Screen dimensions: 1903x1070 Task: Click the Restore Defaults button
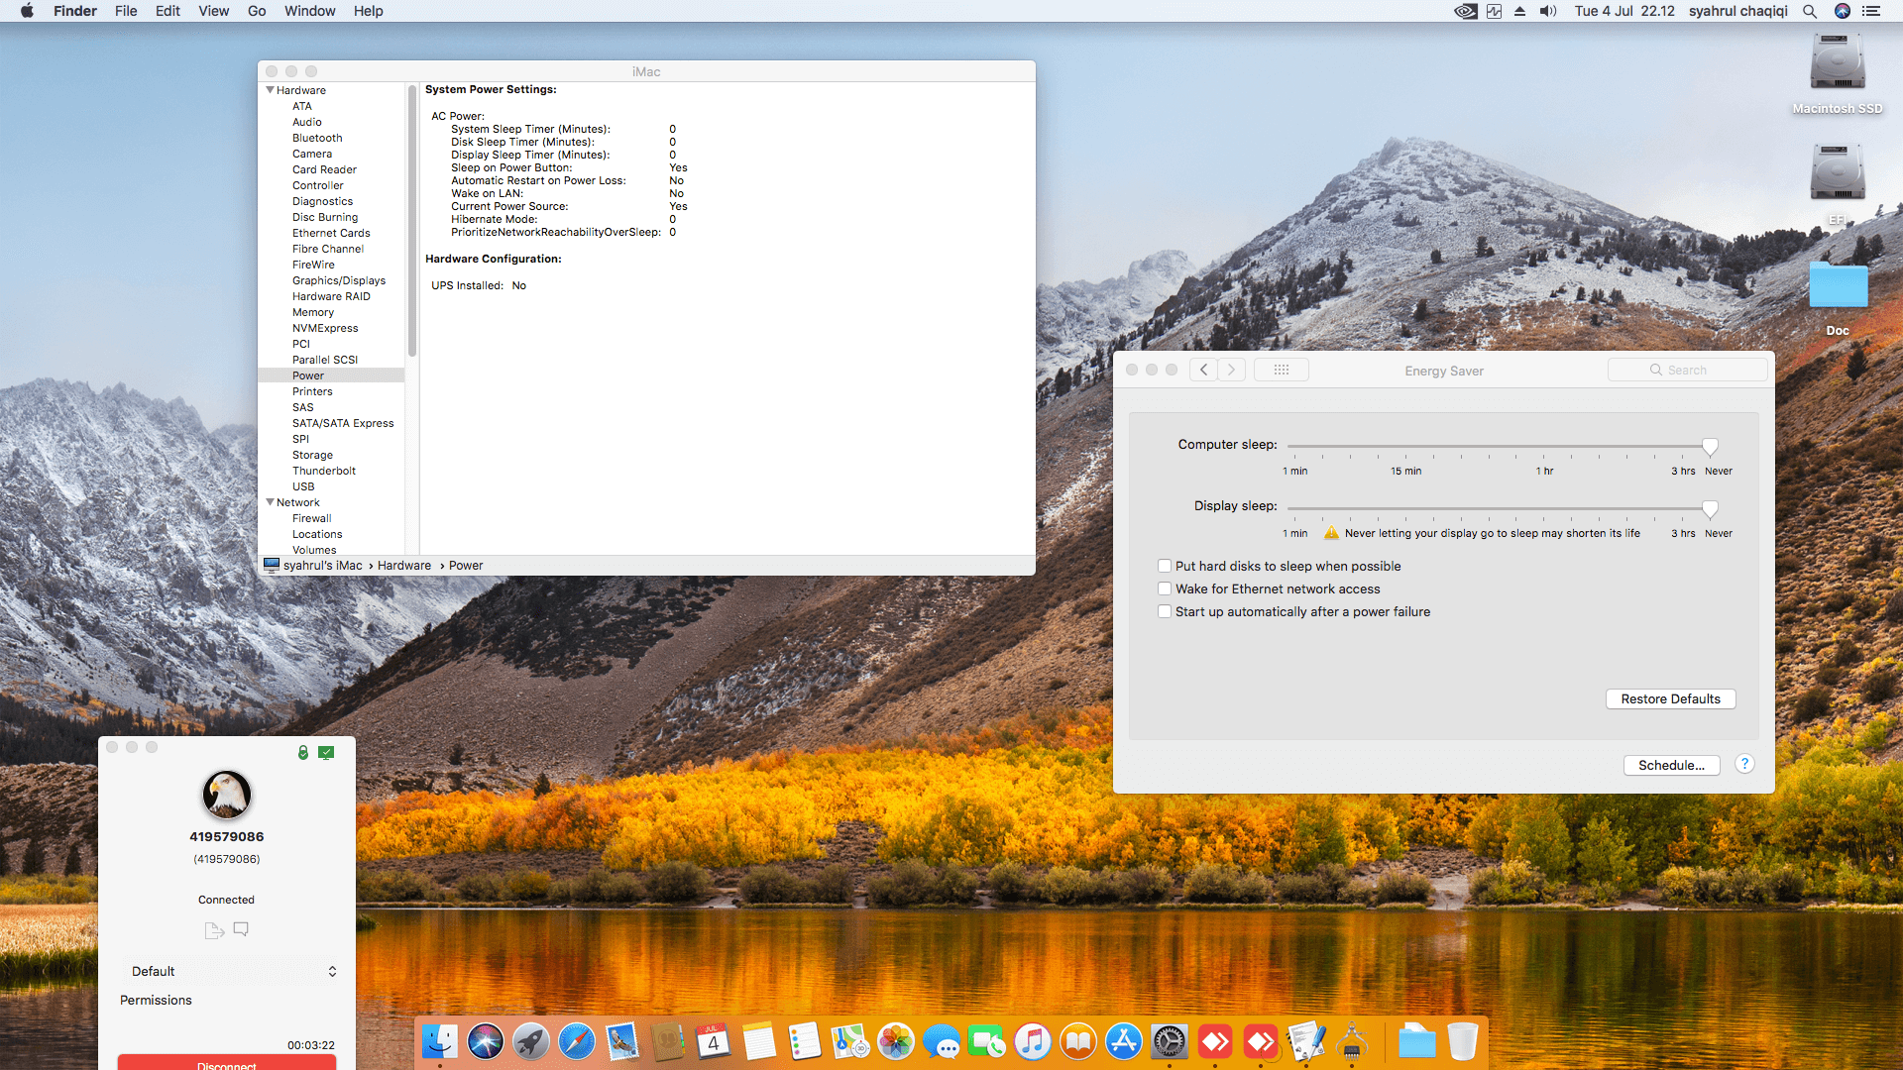1670,698
